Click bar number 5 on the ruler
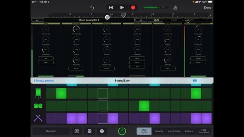The height and width of the screenshot is (137, 244). click(132, 14)
